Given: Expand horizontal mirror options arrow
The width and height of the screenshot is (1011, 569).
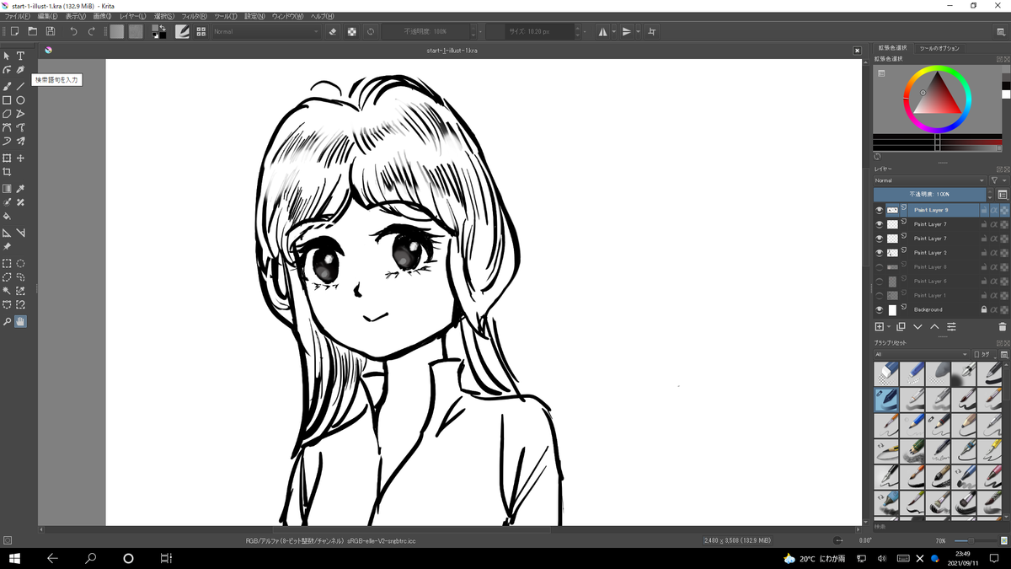Looking at the screenshot, I should [614, 31].
